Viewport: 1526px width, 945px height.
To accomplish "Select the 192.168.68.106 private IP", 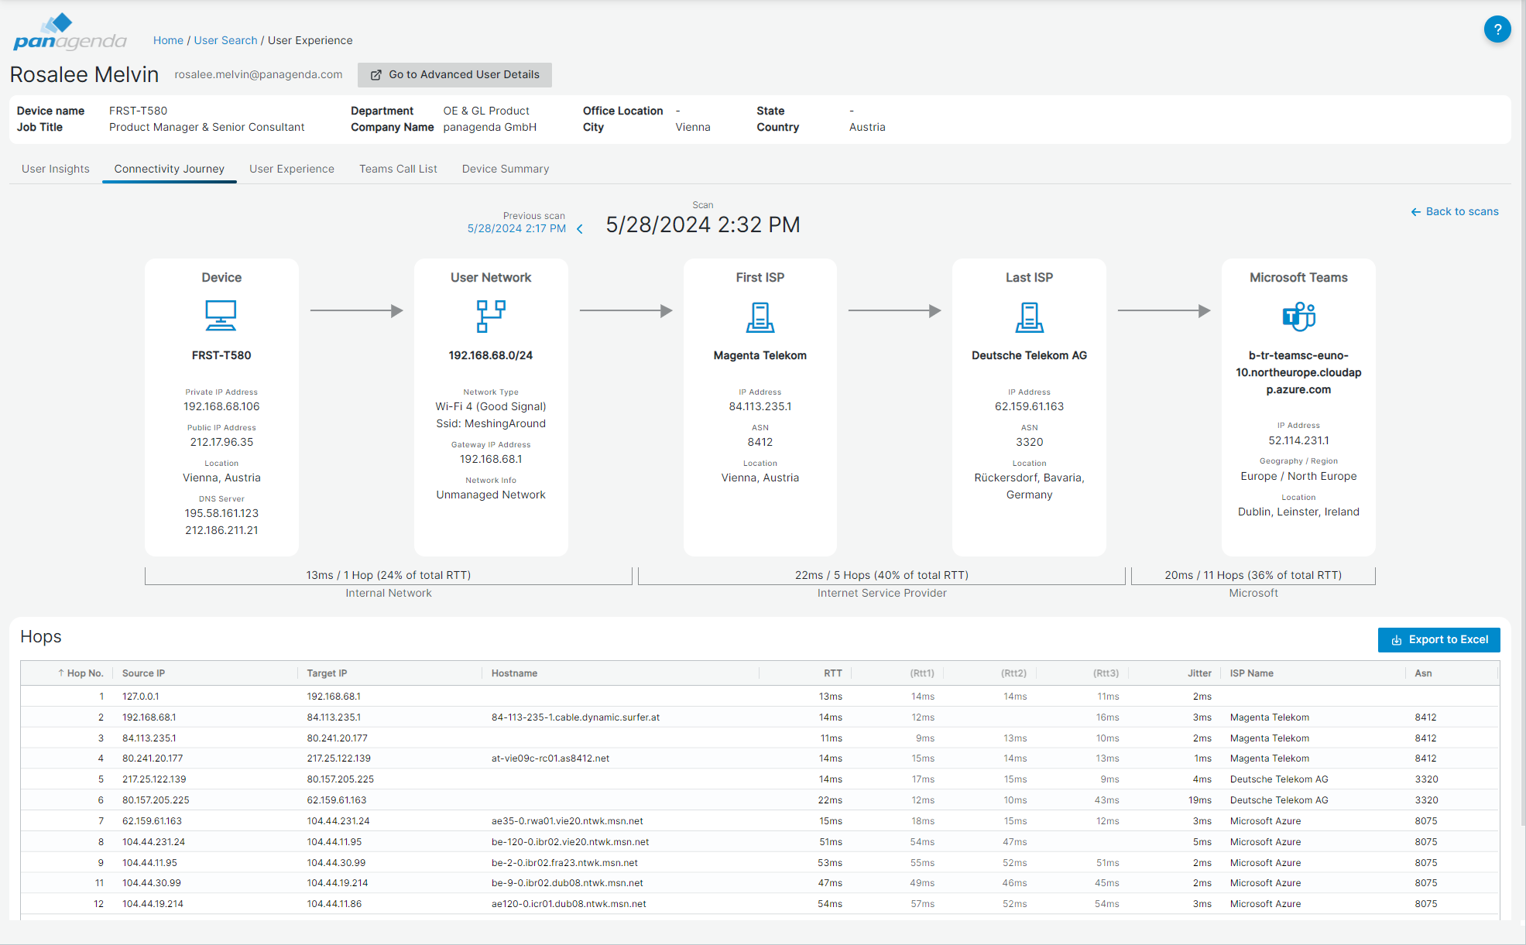I will pos(221,406).
